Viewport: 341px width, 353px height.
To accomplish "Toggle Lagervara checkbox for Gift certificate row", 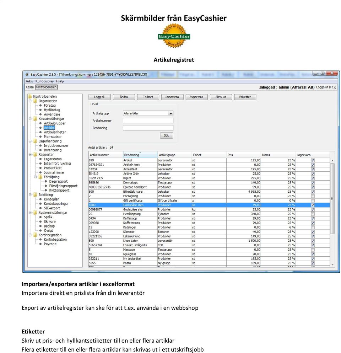I will pos(313,200).
